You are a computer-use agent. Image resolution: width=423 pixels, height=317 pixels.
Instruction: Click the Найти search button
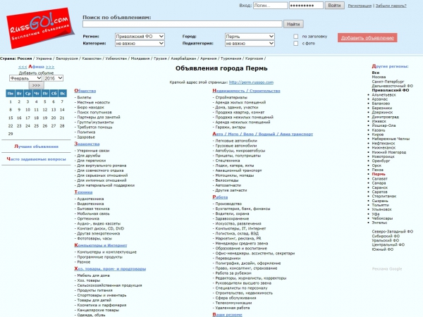[x=293, y=24]
